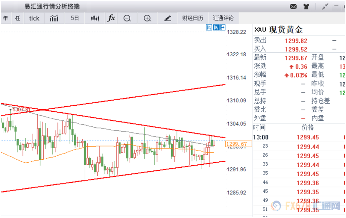
Task: Select the pencil drawing tool
Action: pos(168,18)
